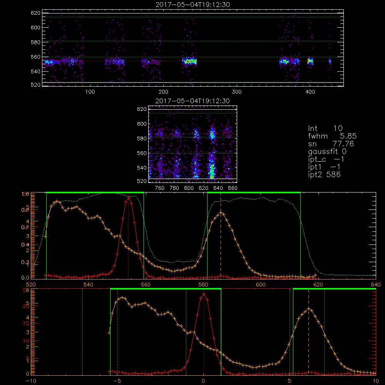Click the top wide spectrogram image
Screen dimensions: 385x385
(x=193, y=48)
